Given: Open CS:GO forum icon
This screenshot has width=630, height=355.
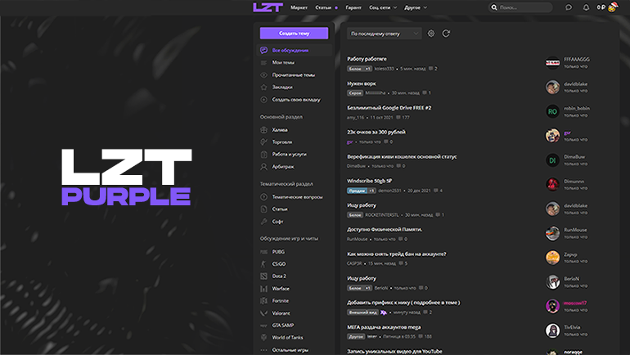Looking at the screenshot, I should tap(263, 264).
